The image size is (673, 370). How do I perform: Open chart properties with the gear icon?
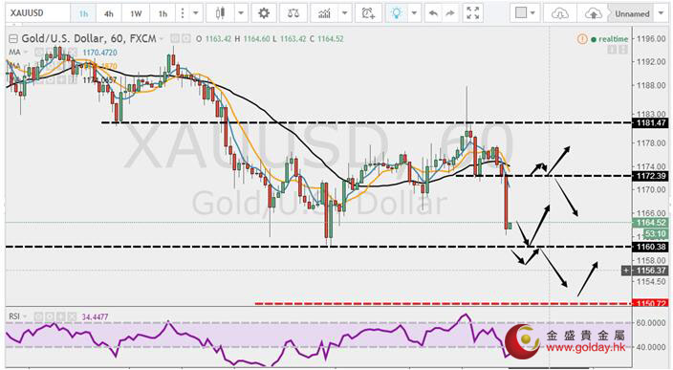pyautogui.click(x=264, y=13)
